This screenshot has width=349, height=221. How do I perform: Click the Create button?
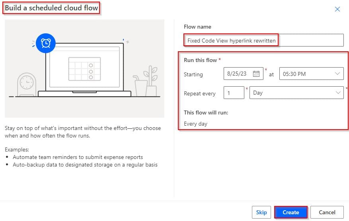click(291, 212)
